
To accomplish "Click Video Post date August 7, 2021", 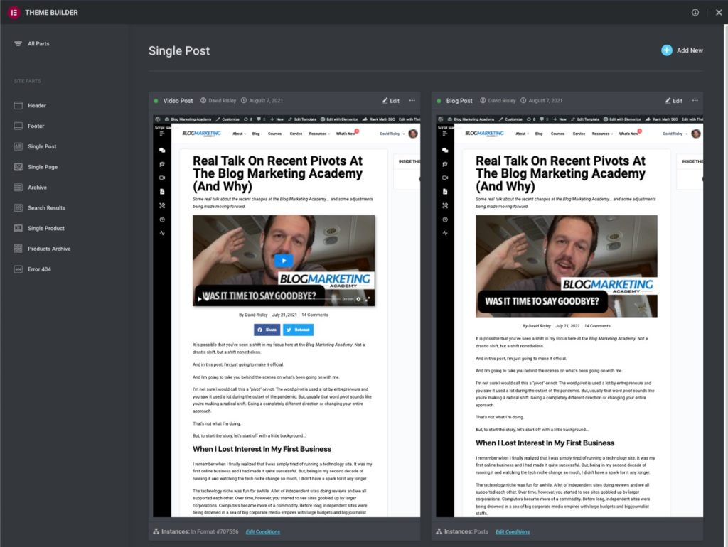I will (266, 101).
